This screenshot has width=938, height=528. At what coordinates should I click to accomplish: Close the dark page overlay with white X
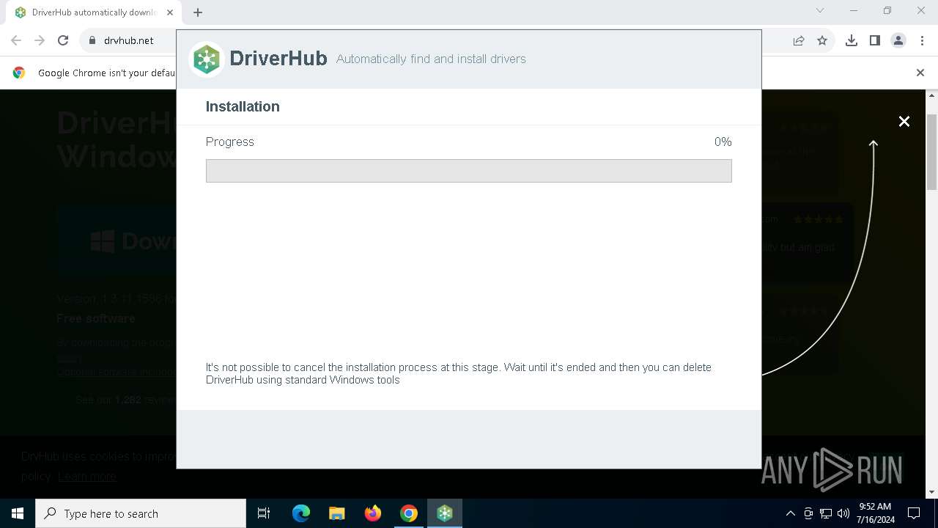tap(904, 122)
